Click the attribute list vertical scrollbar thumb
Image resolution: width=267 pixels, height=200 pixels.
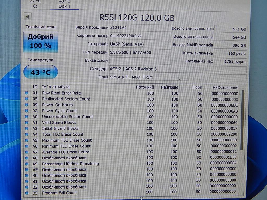242,120
